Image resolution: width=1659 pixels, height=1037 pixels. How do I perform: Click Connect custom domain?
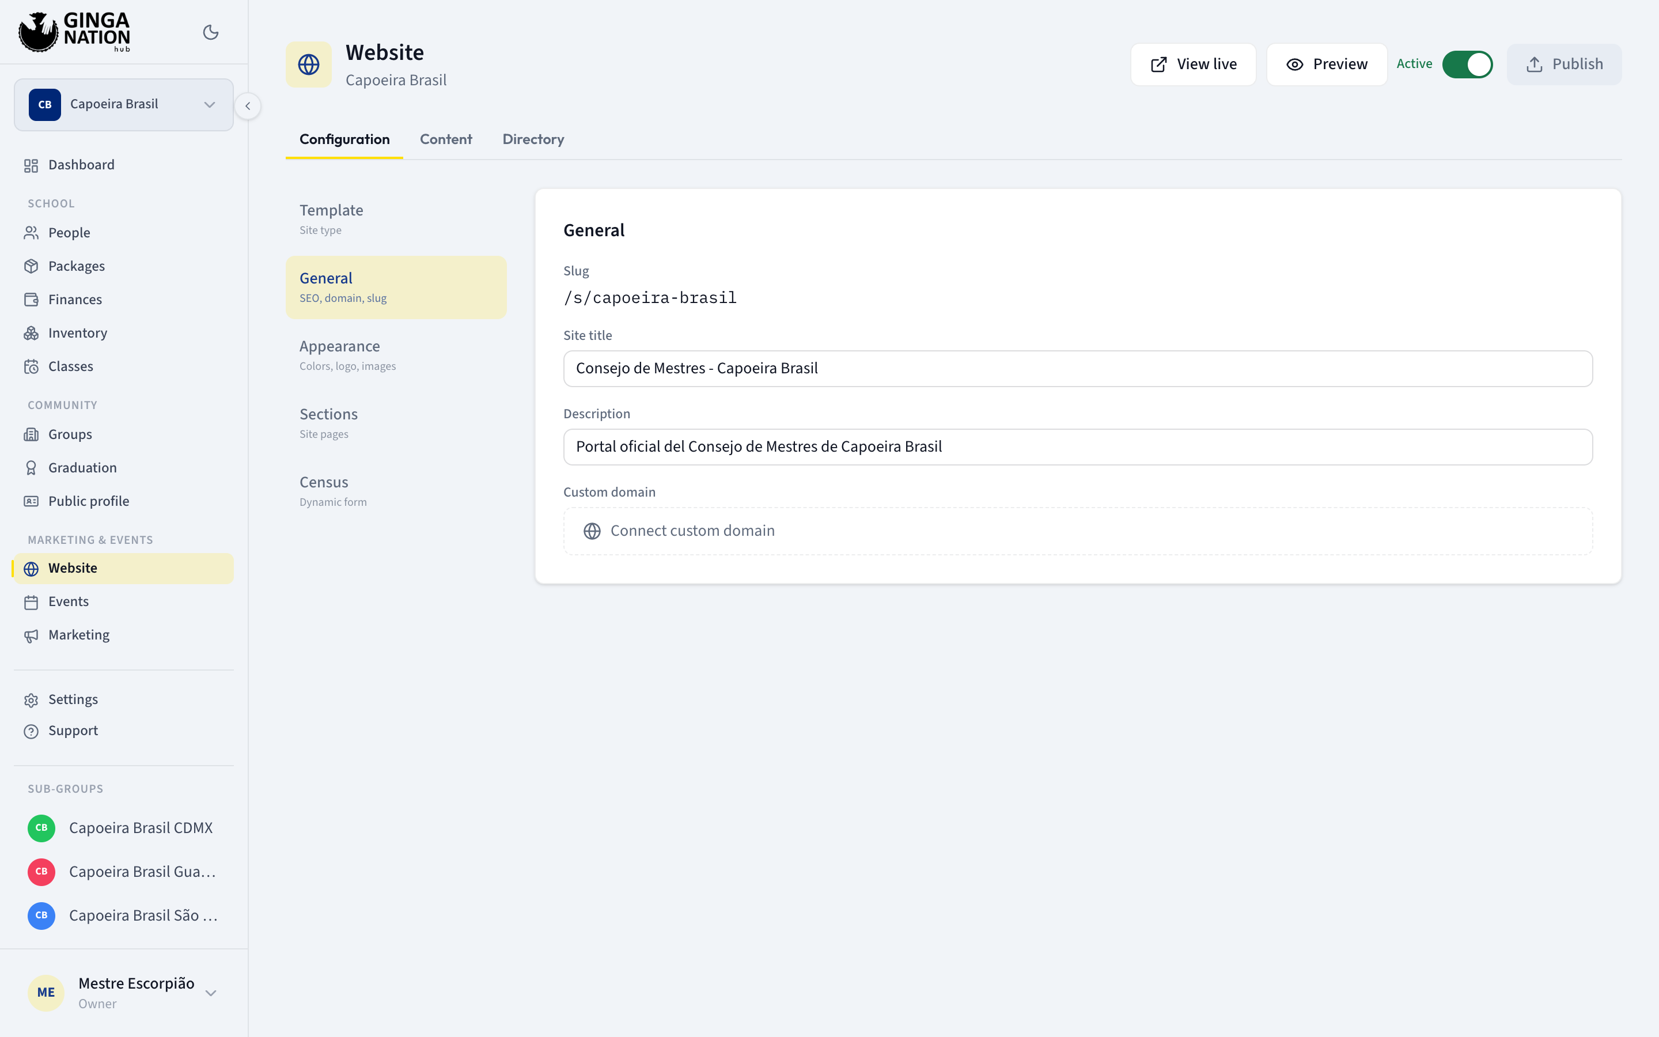[x=1078, y=531]
